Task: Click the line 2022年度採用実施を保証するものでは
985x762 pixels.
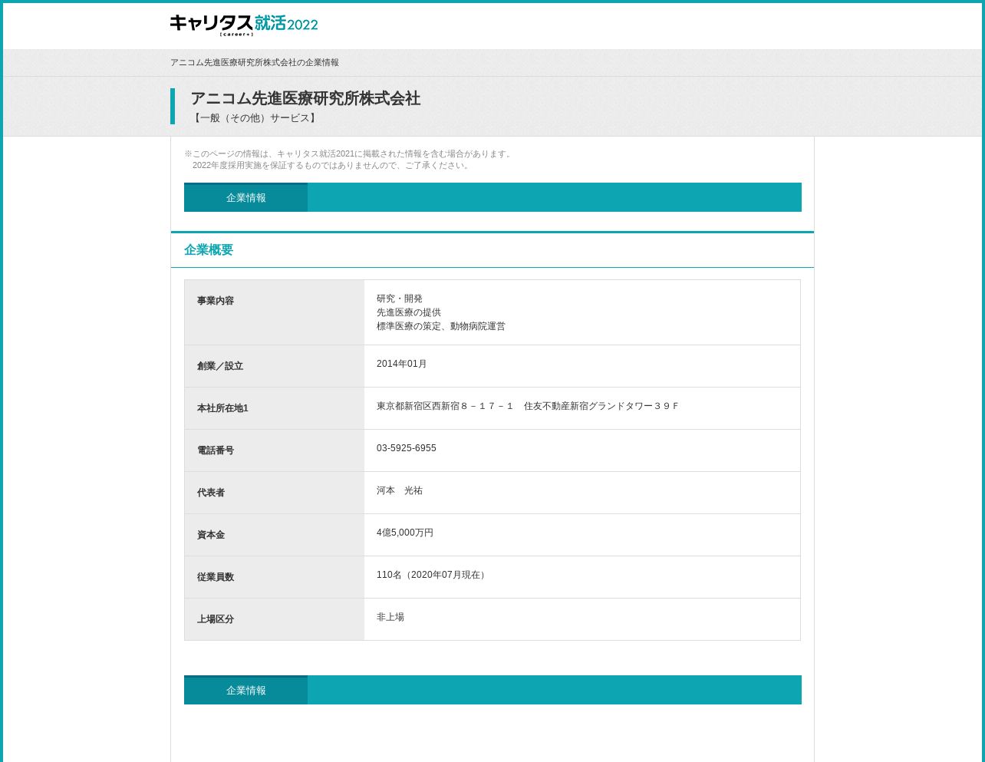Action: tap(331, 165)
